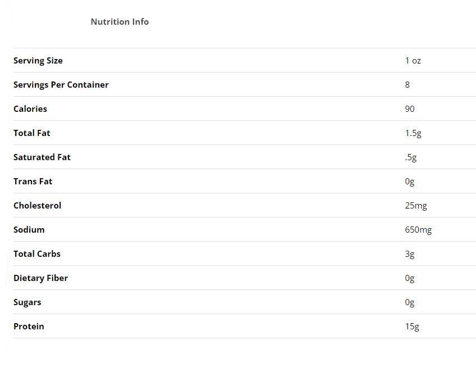Select the Total Fat label
Screen dimensions: 476x367
pos(32,133)
